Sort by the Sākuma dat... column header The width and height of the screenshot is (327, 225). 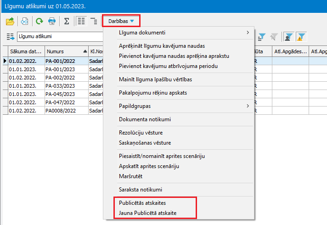(x=26, y=51)
